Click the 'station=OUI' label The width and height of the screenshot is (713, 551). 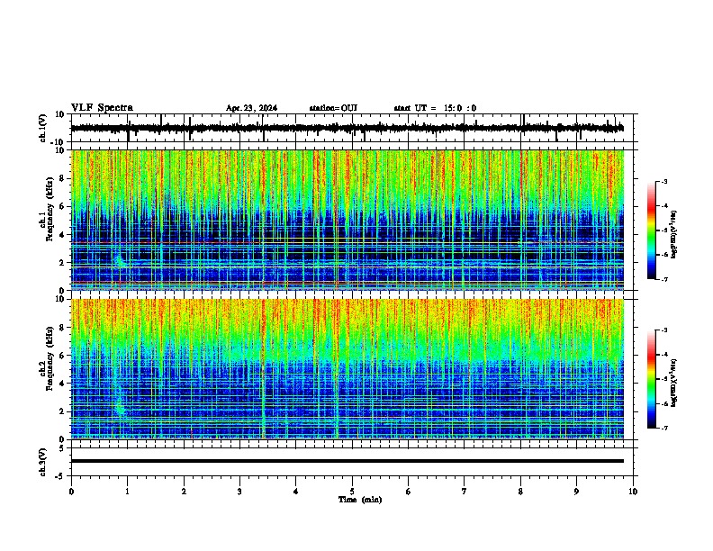[333, 108]
